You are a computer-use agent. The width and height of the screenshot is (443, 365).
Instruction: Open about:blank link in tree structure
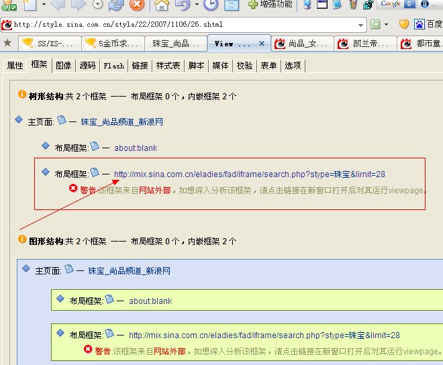136,148
